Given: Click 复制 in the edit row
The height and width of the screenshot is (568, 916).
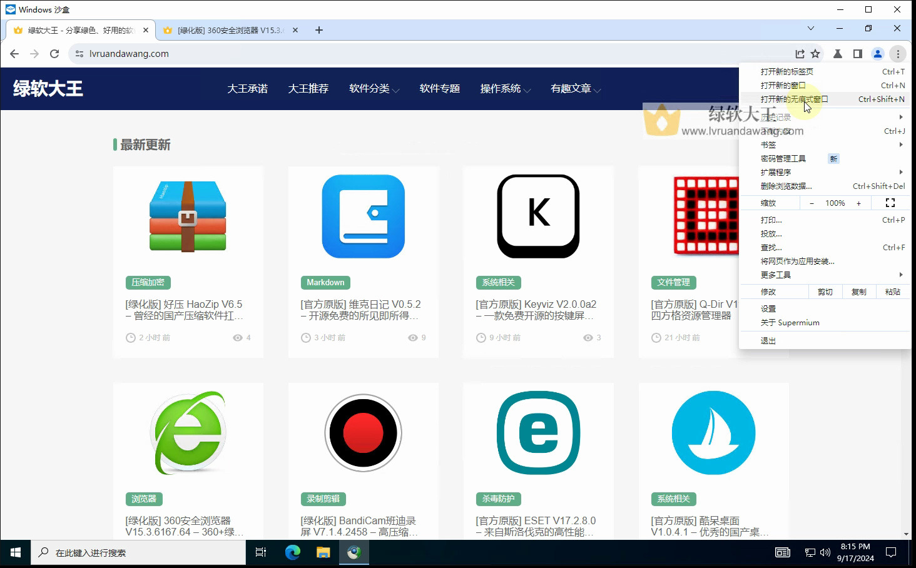Looking at the screenshot, I should click(858, 292).
